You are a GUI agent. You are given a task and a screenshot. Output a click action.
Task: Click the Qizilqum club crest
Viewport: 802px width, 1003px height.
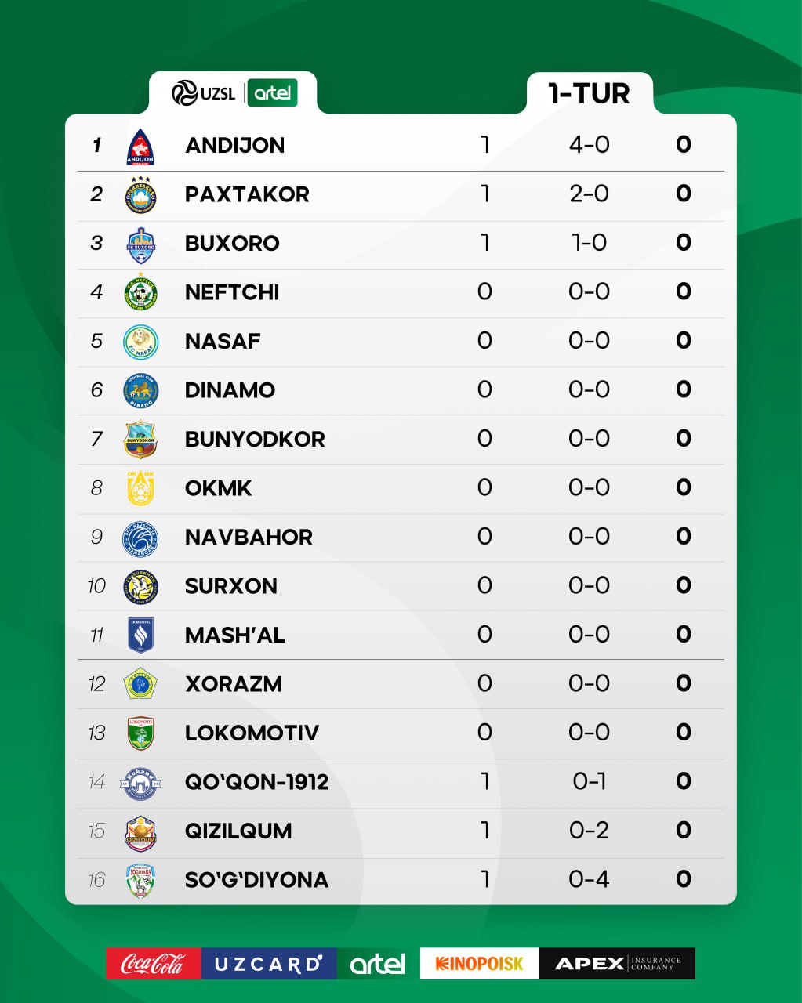141,832
